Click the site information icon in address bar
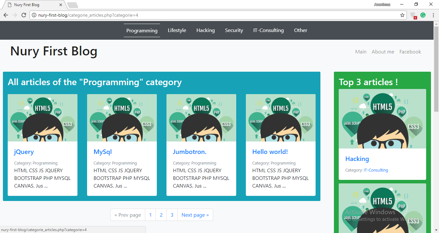 pyautogui.click(x=34, y=15)
